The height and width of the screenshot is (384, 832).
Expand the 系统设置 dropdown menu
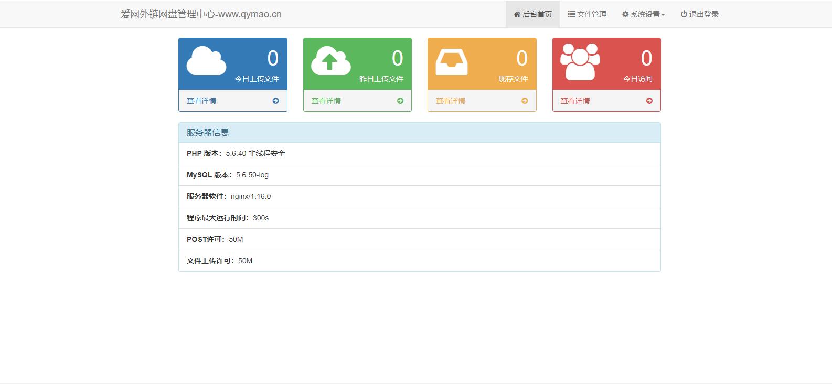coord(643,14)
